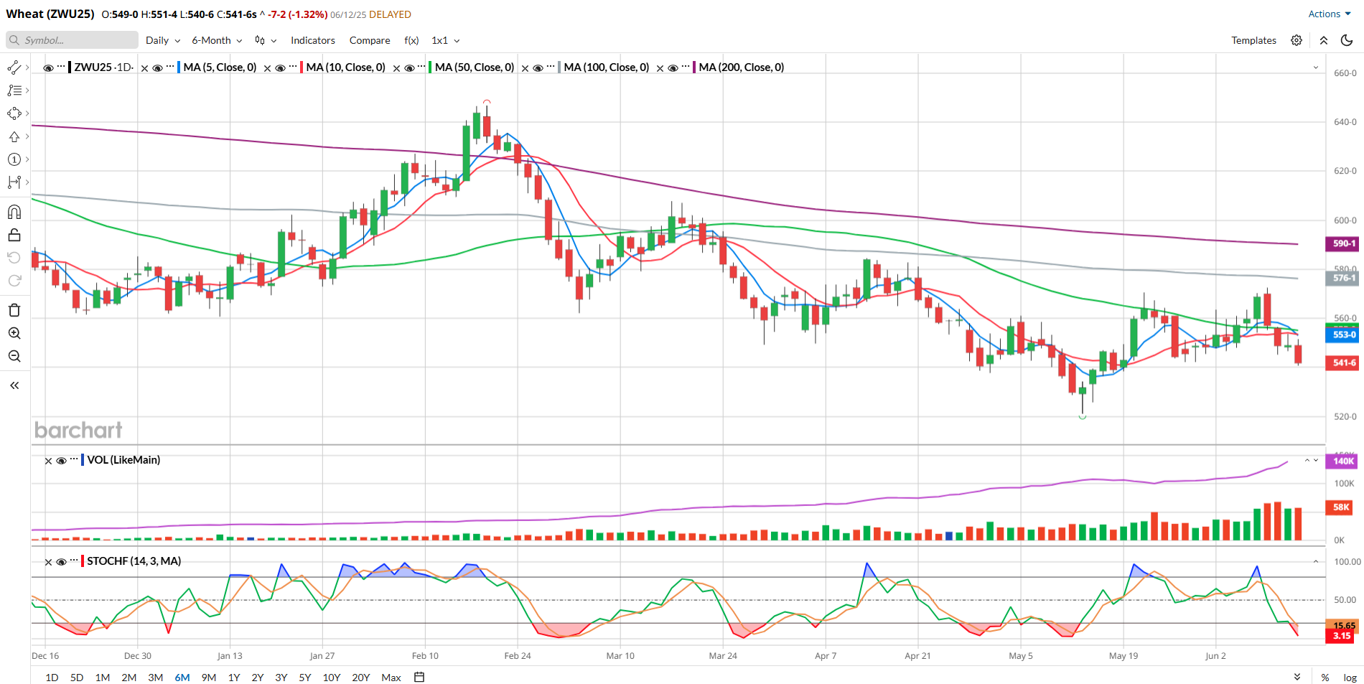1364x684 pixels.
Task: Open the Indicators menu
Action: (313, 40)
